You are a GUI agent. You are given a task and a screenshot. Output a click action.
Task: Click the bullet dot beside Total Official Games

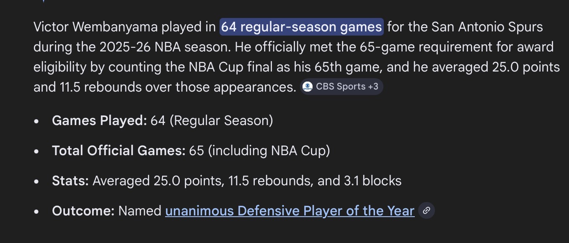[37, 151]
